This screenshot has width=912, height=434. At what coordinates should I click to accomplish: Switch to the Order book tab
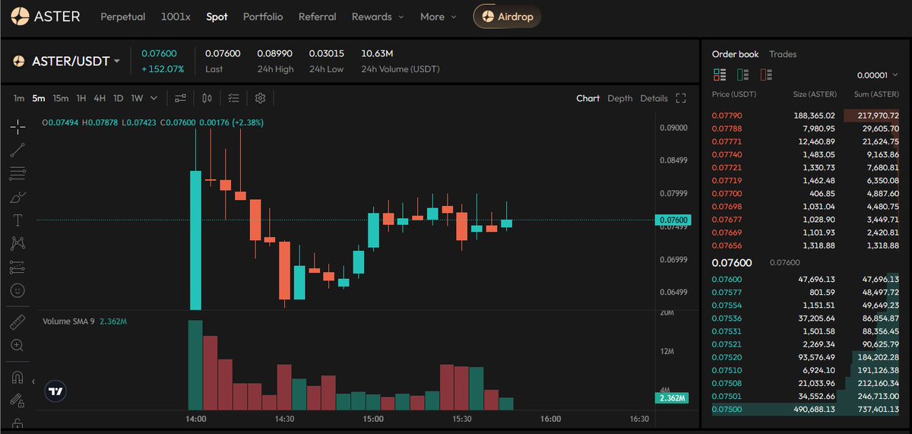(x=735, y=54)
